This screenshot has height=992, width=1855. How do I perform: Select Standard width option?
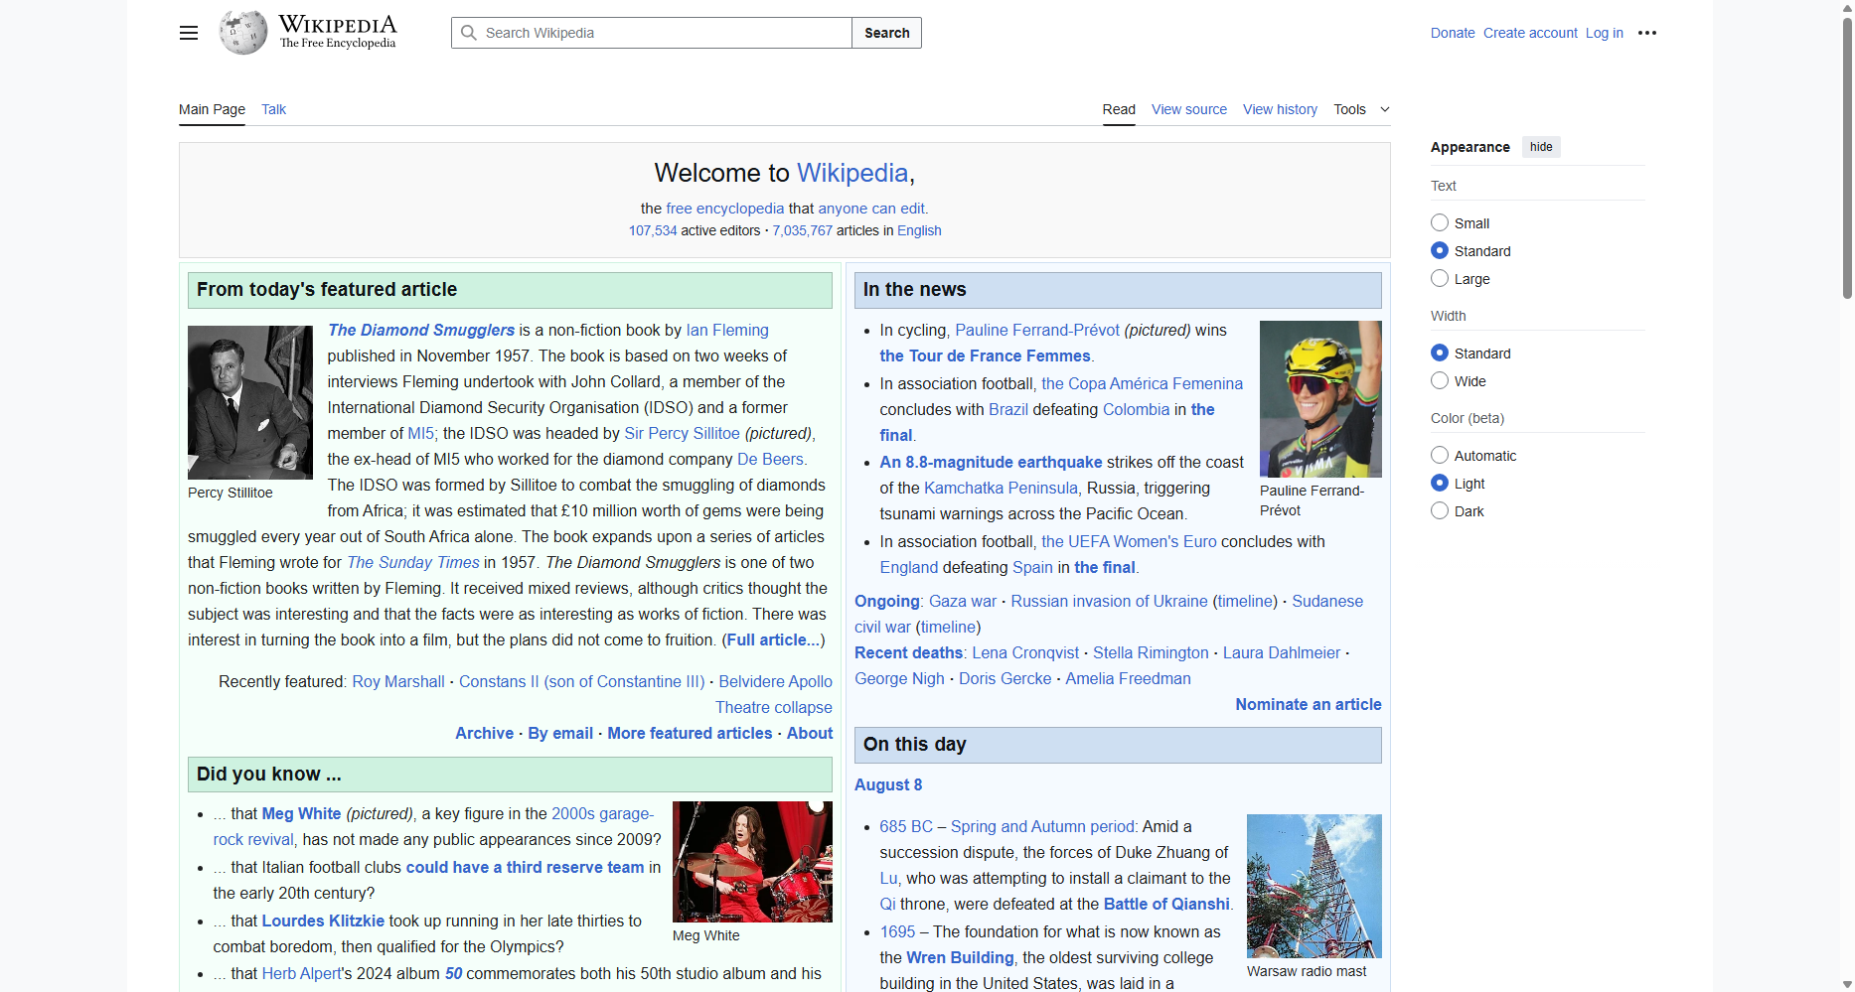click(x=1440, y=353)
